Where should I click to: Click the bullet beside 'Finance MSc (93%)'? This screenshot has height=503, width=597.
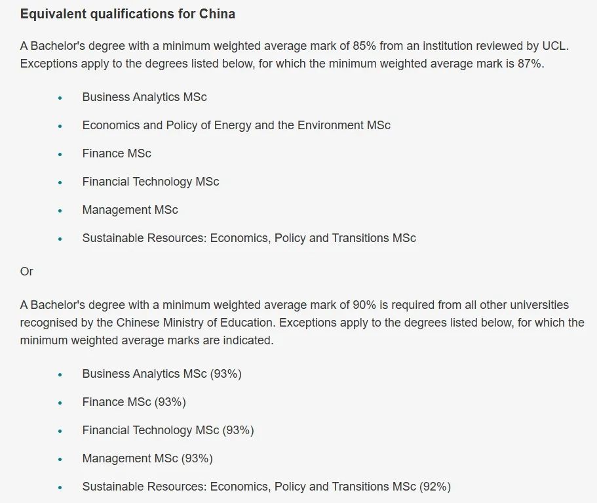60,403
